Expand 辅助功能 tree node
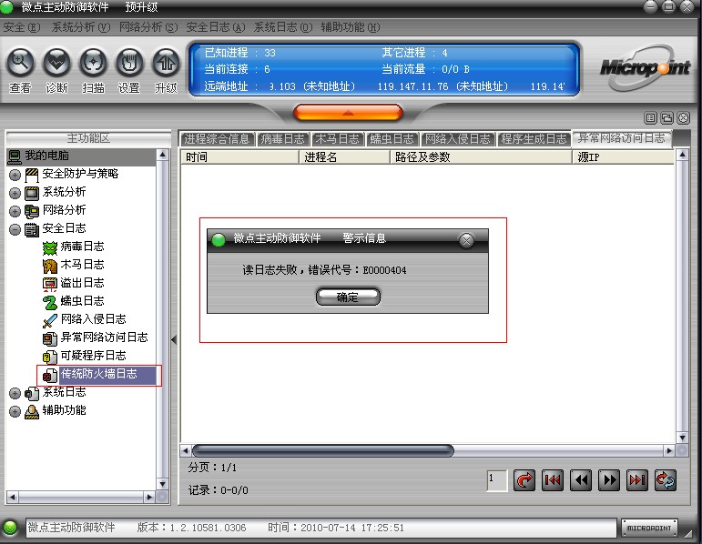The width and height of the screenshot is (702, 544). pyautogui.click(x=15, y=411)
